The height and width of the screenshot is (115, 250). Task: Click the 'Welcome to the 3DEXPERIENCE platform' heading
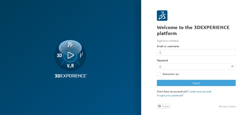pos(193,30)
